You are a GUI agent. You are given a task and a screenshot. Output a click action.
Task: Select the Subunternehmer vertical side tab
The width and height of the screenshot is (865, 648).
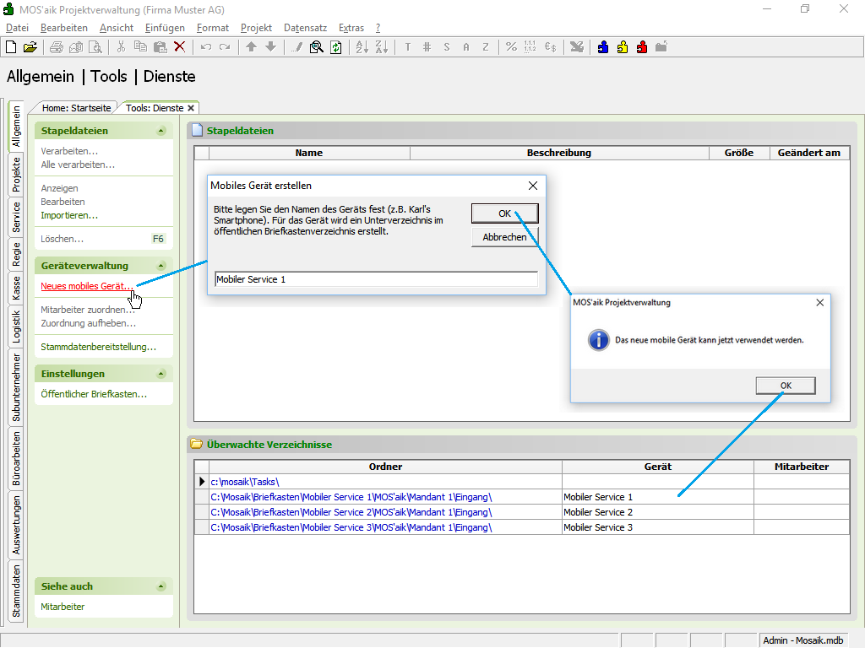(17, 387)
